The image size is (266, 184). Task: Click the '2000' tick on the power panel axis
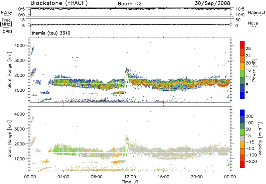(20, 75)
